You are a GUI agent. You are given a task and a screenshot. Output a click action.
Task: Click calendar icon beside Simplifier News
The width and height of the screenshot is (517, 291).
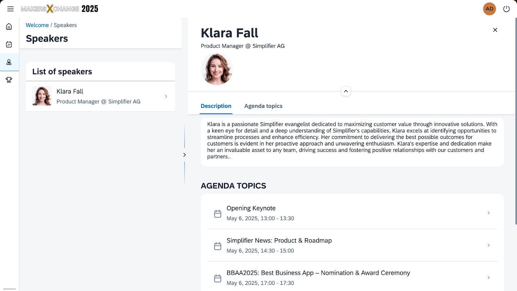click(x=217, y=246)
